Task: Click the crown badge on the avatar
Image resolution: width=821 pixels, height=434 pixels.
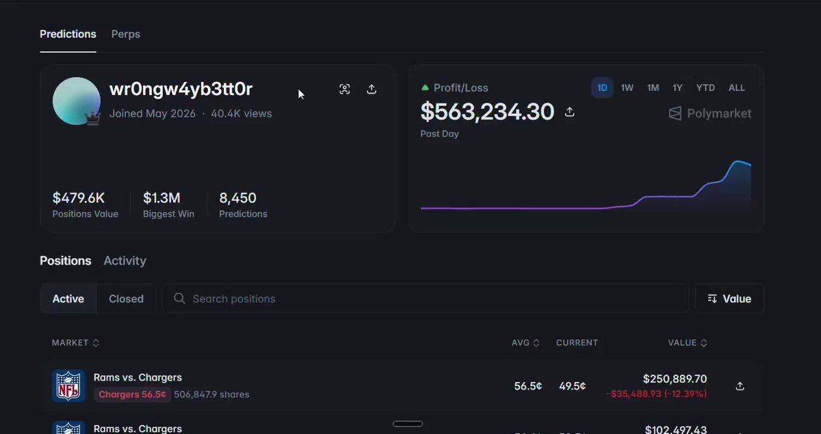Action: coord(92,119)
